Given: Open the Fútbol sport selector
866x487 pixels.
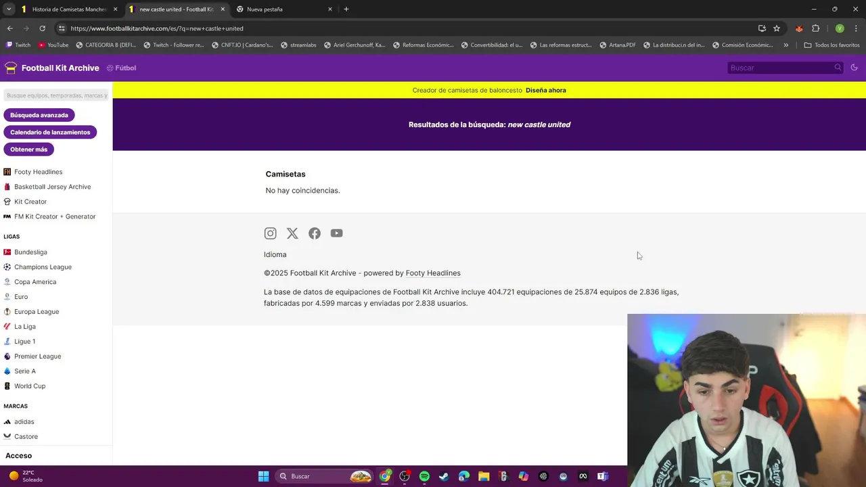Looking at the screenshot, I should pyautogui.click(x=121, y=68).
